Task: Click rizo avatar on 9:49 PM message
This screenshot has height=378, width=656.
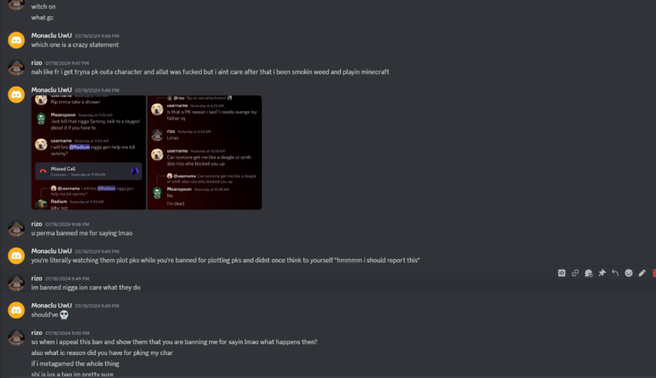Action: tap(16, 282)
